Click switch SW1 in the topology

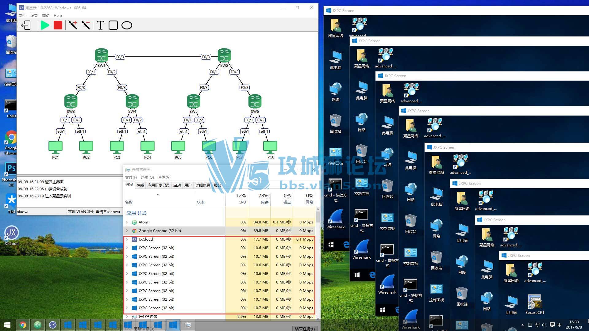click(102, 55)
